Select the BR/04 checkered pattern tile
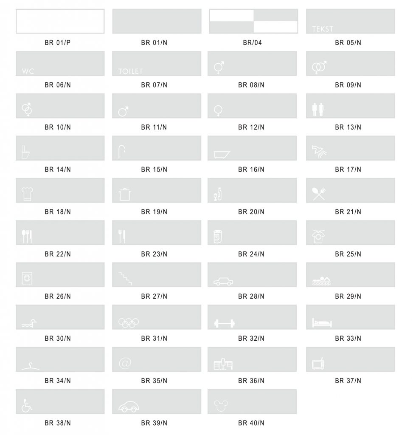 coord(253,21)
